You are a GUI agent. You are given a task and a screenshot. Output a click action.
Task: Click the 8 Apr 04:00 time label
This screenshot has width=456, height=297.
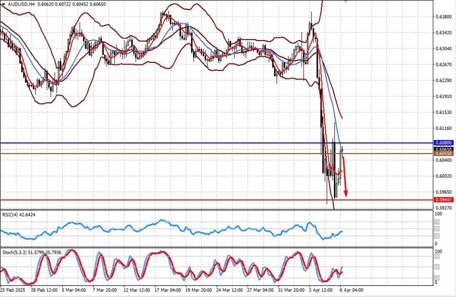pyautogui.click(x=352, y=290)
